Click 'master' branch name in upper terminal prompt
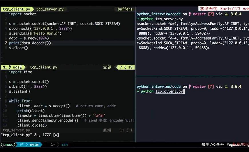 (199, 14)
